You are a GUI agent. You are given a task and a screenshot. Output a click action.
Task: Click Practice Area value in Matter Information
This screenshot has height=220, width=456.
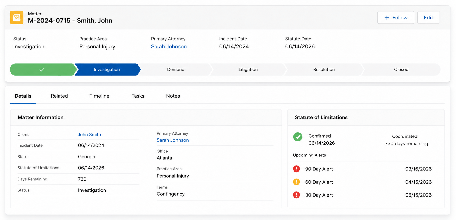173,176
